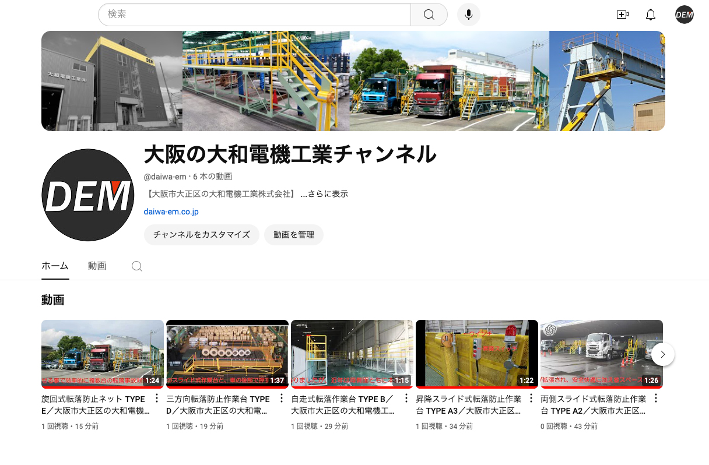Open options menu for TYPE A3 video

531,399
